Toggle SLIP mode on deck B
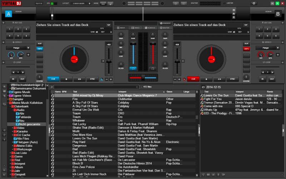 click(246, 44)
